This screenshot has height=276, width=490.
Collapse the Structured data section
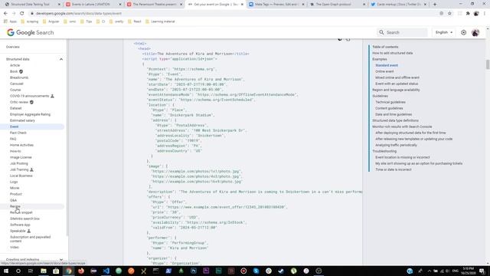tap(61, 59)
